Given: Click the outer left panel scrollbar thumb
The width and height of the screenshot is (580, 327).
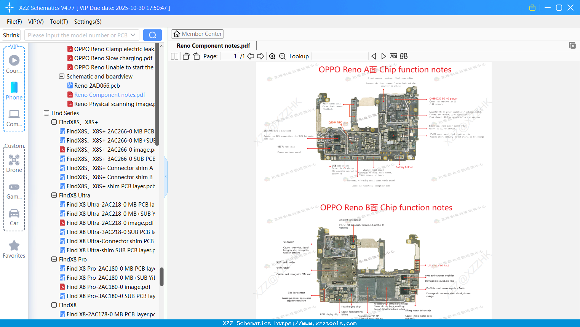Looking at the screenshot, I should pyautogui.click(x=161, y=276).
